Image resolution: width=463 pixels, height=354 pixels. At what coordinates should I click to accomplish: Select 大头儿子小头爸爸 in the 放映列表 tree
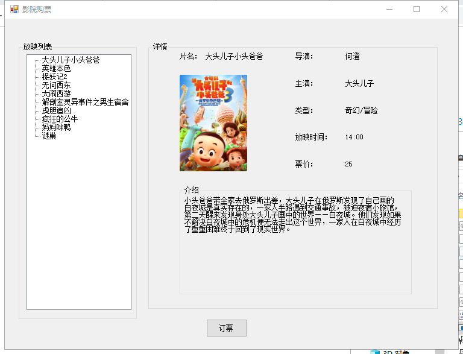coord(71,60)
